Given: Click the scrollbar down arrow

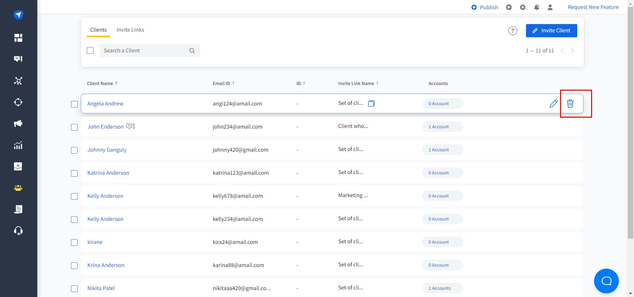Looking at the screenshot, I should tap(630, 294).
